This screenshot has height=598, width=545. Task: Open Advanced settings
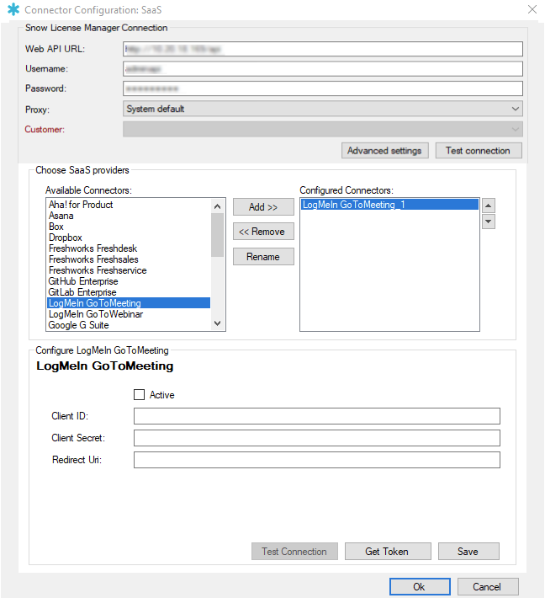385,151
